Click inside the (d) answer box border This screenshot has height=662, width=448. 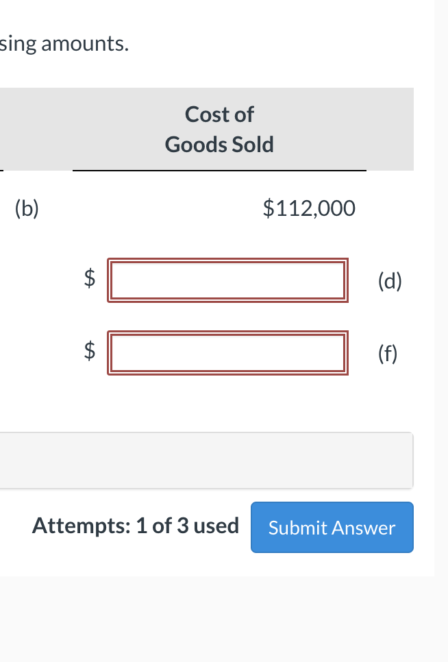[227, 280]
